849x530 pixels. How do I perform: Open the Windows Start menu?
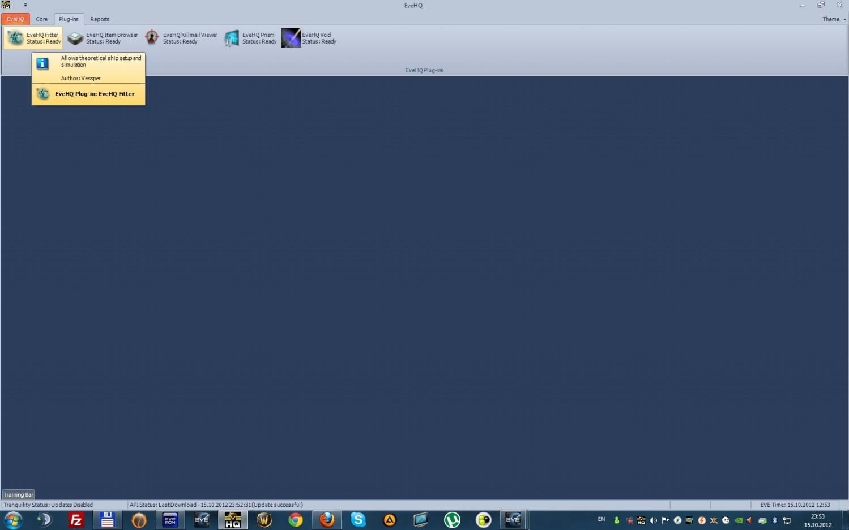pos(13,520)
